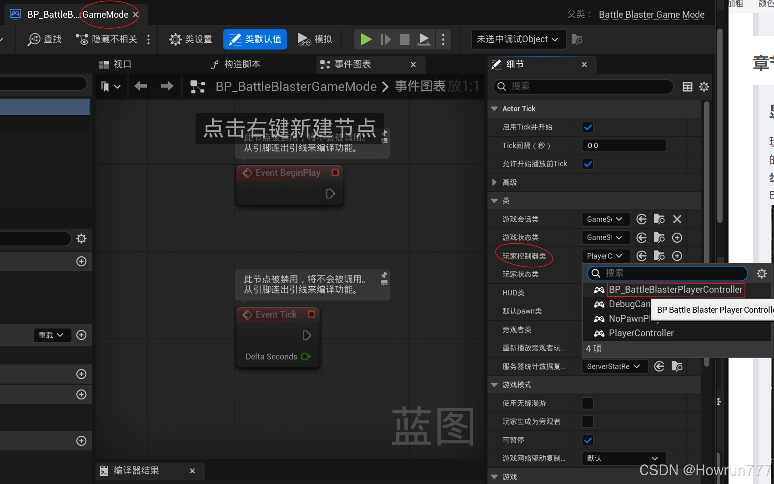Viewport: 774px width, 484px height.
Task: Collapse the Game Mode (游戏模式) section
Action: 494,384
